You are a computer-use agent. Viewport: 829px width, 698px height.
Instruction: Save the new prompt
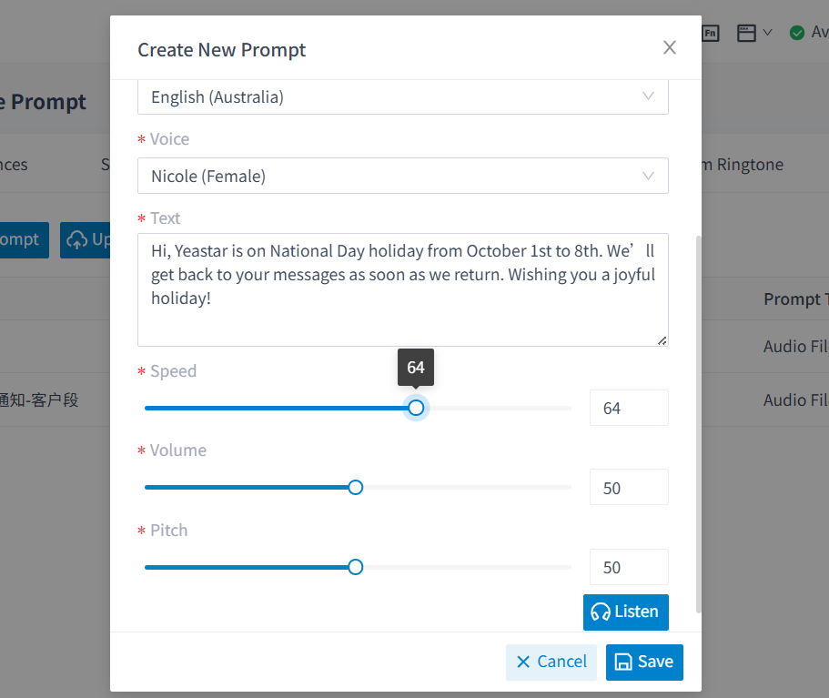pos(644,662)
